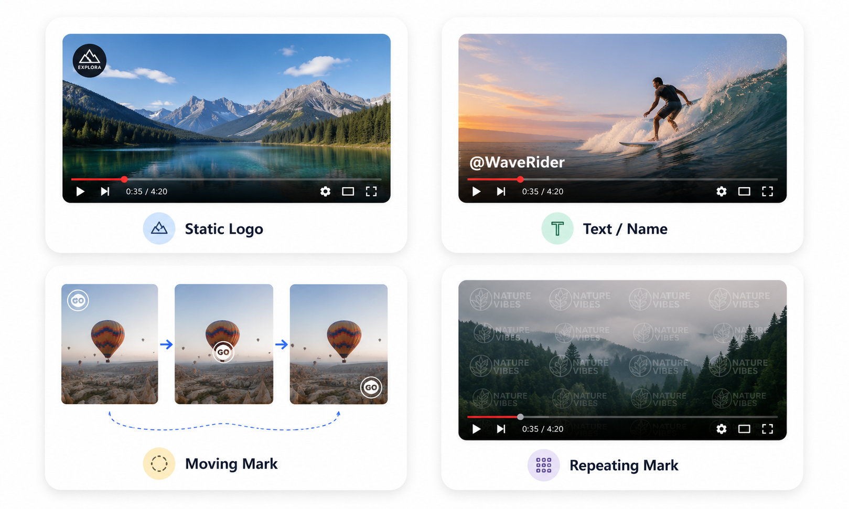Click the GO mark in last balloon frame

point(371,387)
